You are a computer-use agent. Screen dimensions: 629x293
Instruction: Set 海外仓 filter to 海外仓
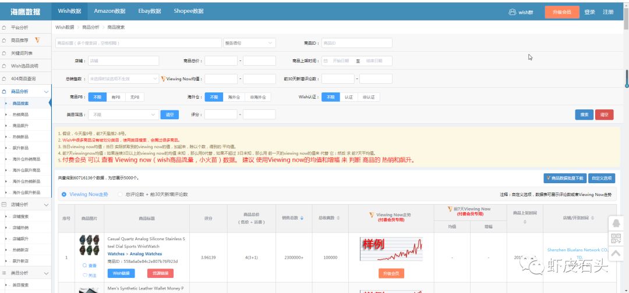[x=234, y=97]
